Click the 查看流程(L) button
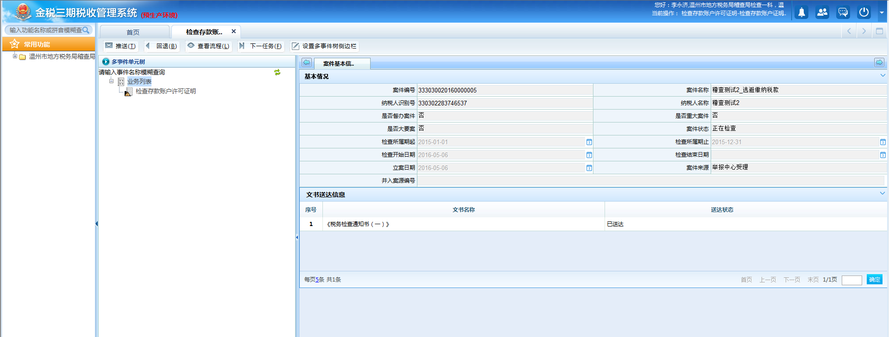Image resolution: width=889 pixels, height=337 pixels. [x=208, y=46]
